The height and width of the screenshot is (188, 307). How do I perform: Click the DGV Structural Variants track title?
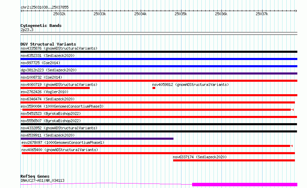coord(48,44)
